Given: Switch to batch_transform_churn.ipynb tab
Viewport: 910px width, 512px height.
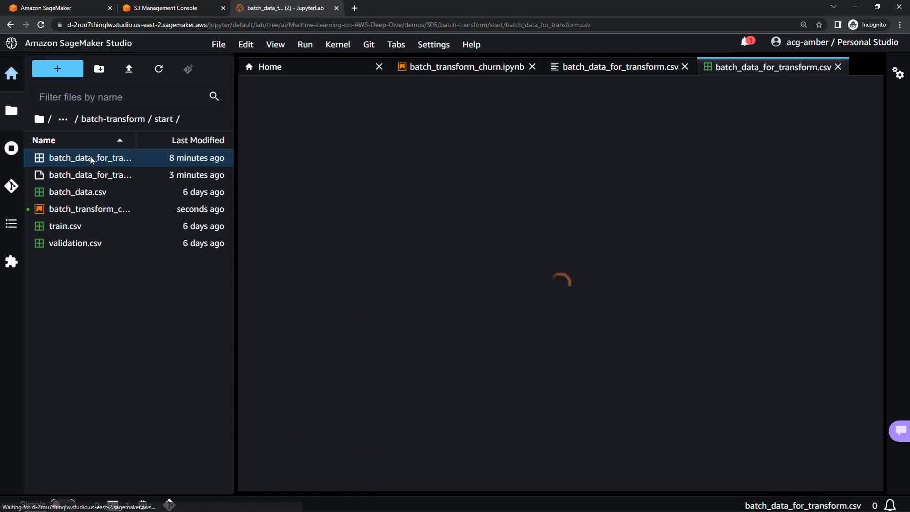Looking at the screenshot, I should 466,67.
